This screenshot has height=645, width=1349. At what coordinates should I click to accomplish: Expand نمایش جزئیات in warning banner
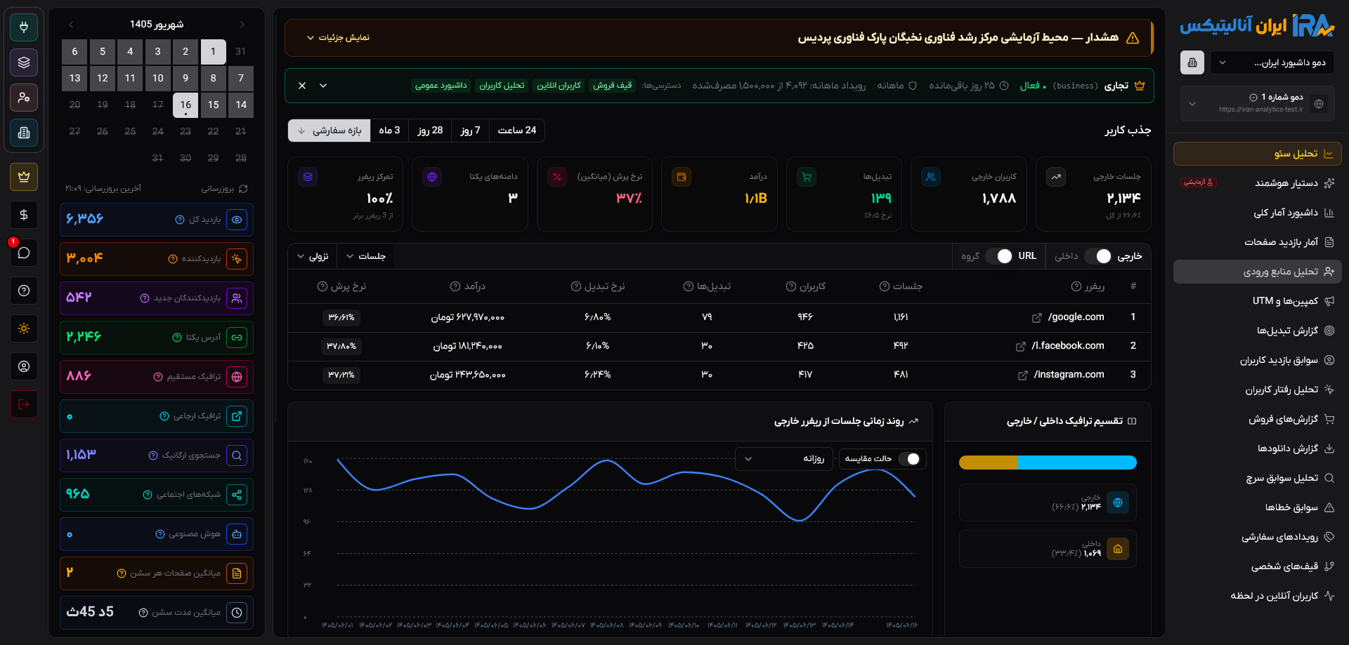tap(338, 38)
